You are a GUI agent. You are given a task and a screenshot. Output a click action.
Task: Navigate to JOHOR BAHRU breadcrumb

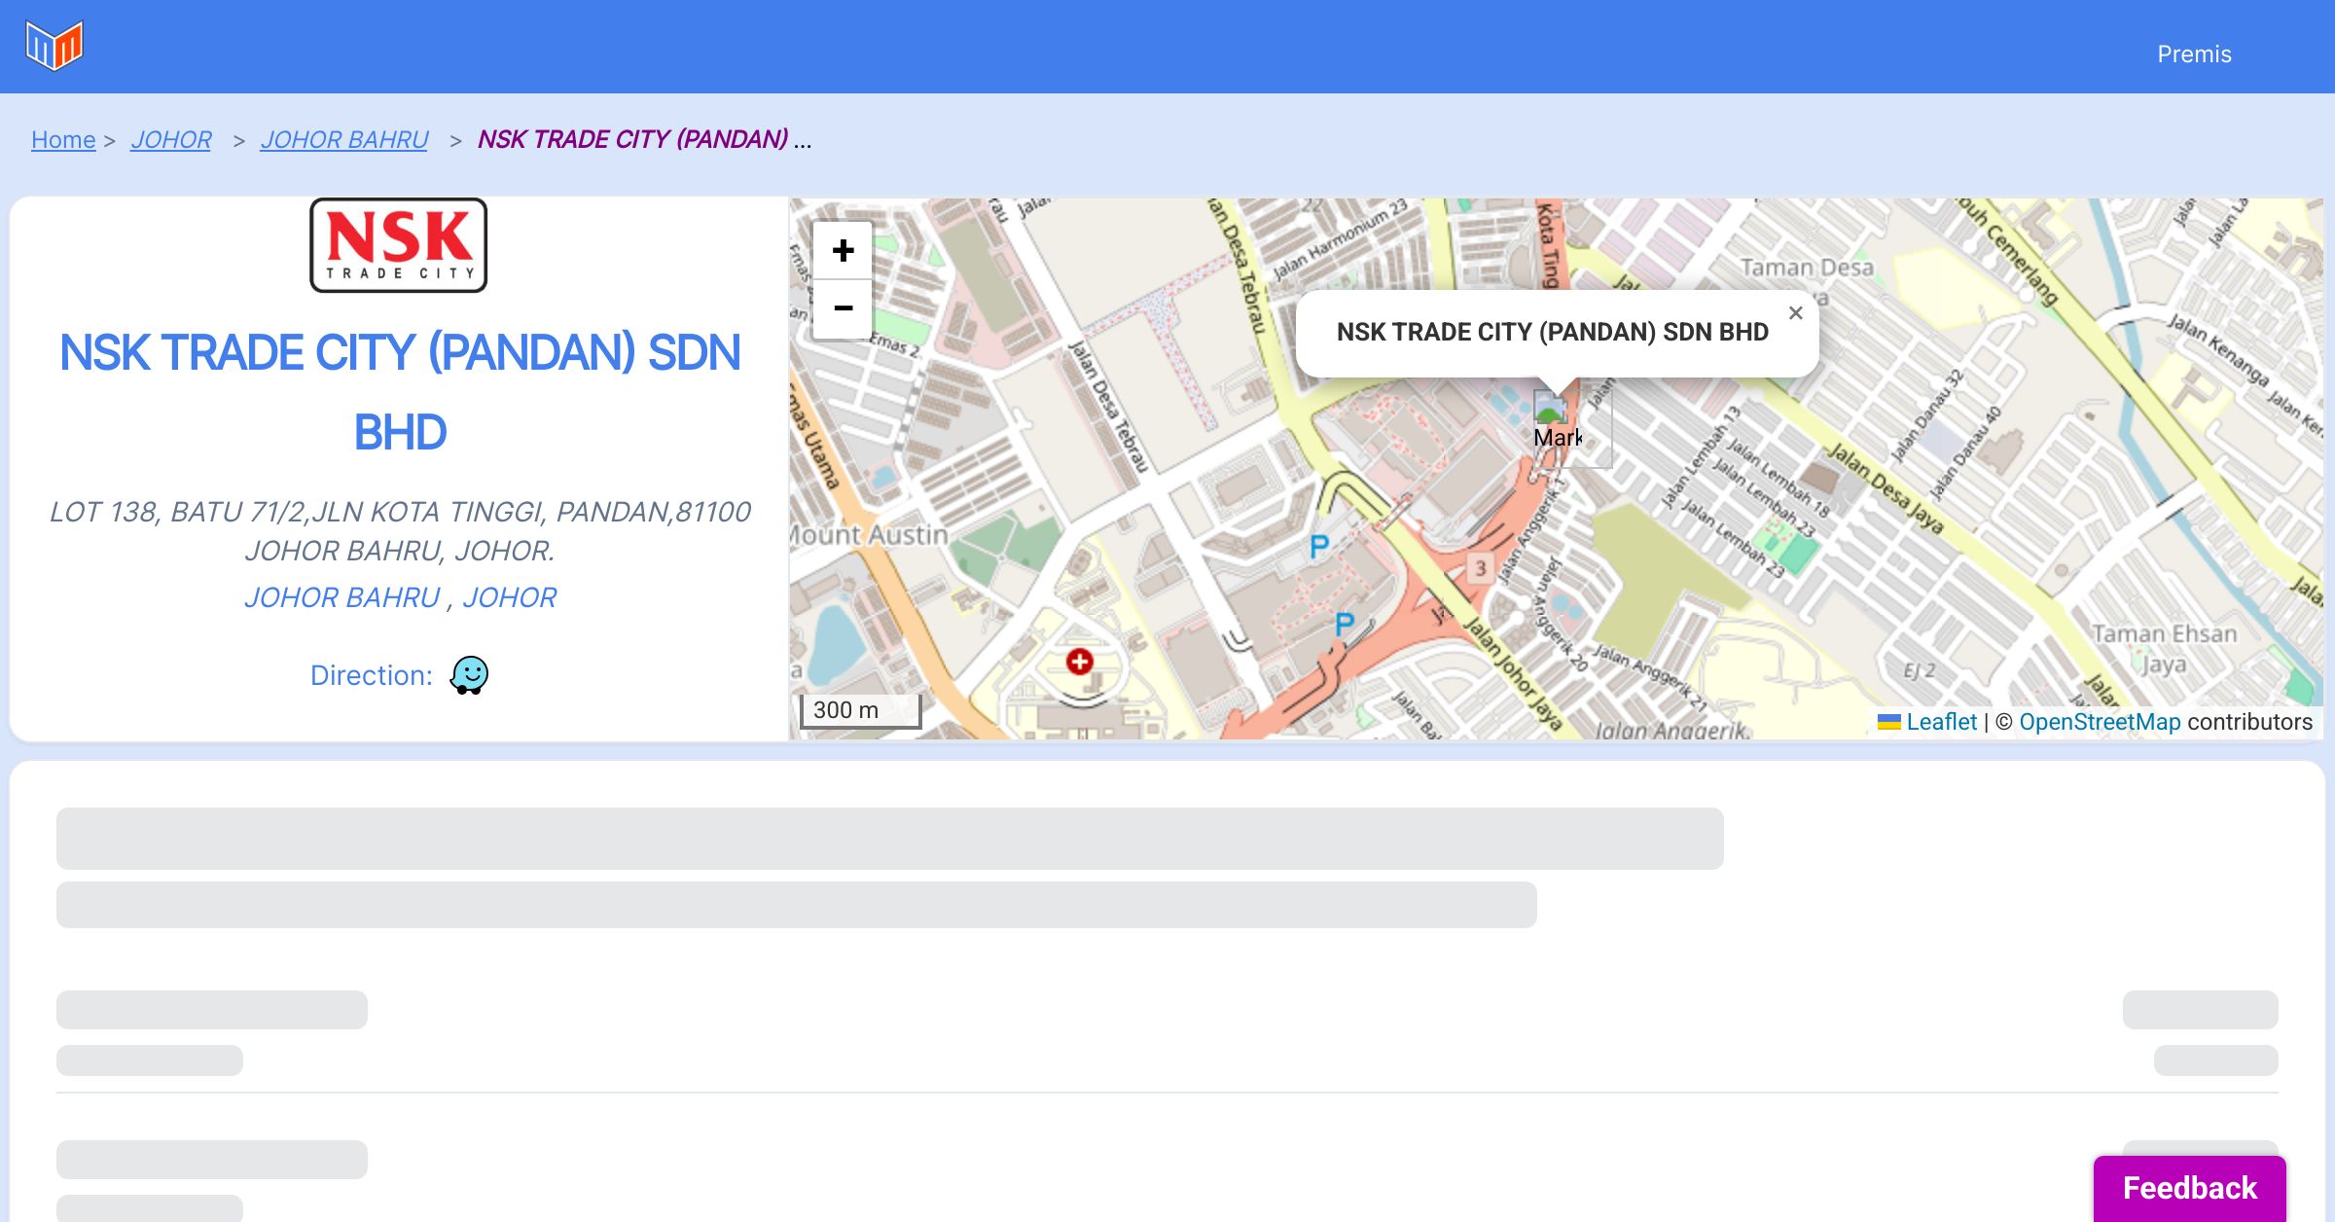coord(344,140)
